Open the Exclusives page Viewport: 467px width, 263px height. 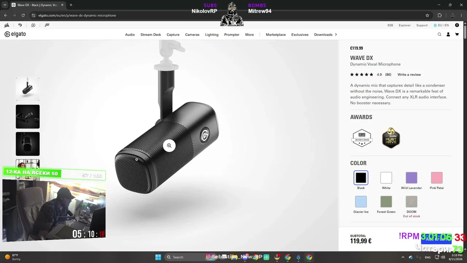[300, 35]
